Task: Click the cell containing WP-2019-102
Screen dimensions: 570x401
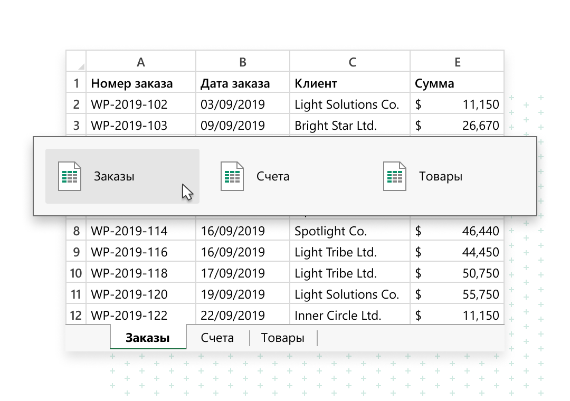Action: (129, 104)
